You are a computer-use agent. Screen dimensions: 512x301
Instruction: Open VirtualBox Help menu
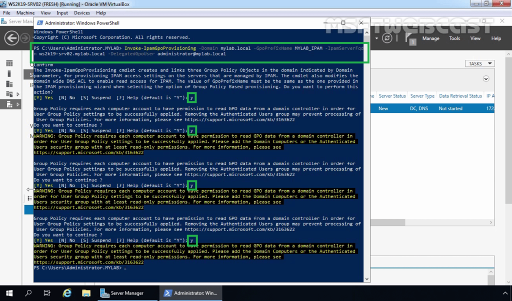[101, 12]
